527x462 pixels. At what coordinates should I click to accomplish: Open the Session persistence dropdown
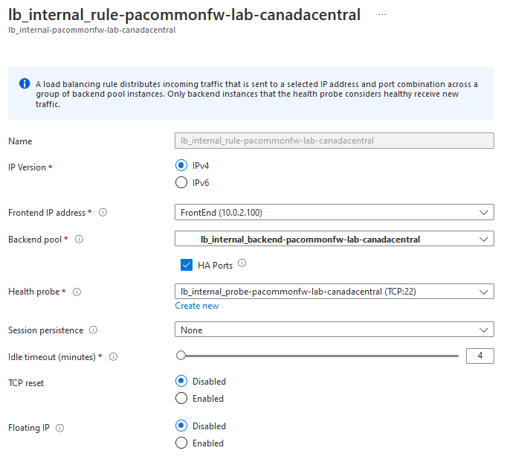point(334,330)
